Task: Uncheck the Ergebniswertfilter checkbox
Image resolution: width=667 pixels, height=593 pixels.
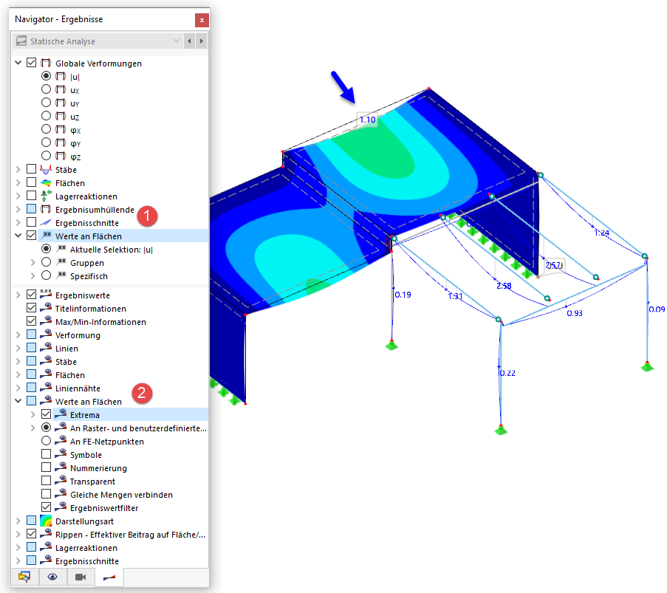Action: click(x=46, y=507)
